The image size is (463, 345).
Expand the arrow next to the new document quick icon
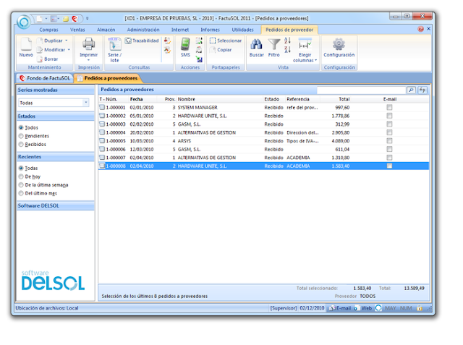(x=46, y=19)
